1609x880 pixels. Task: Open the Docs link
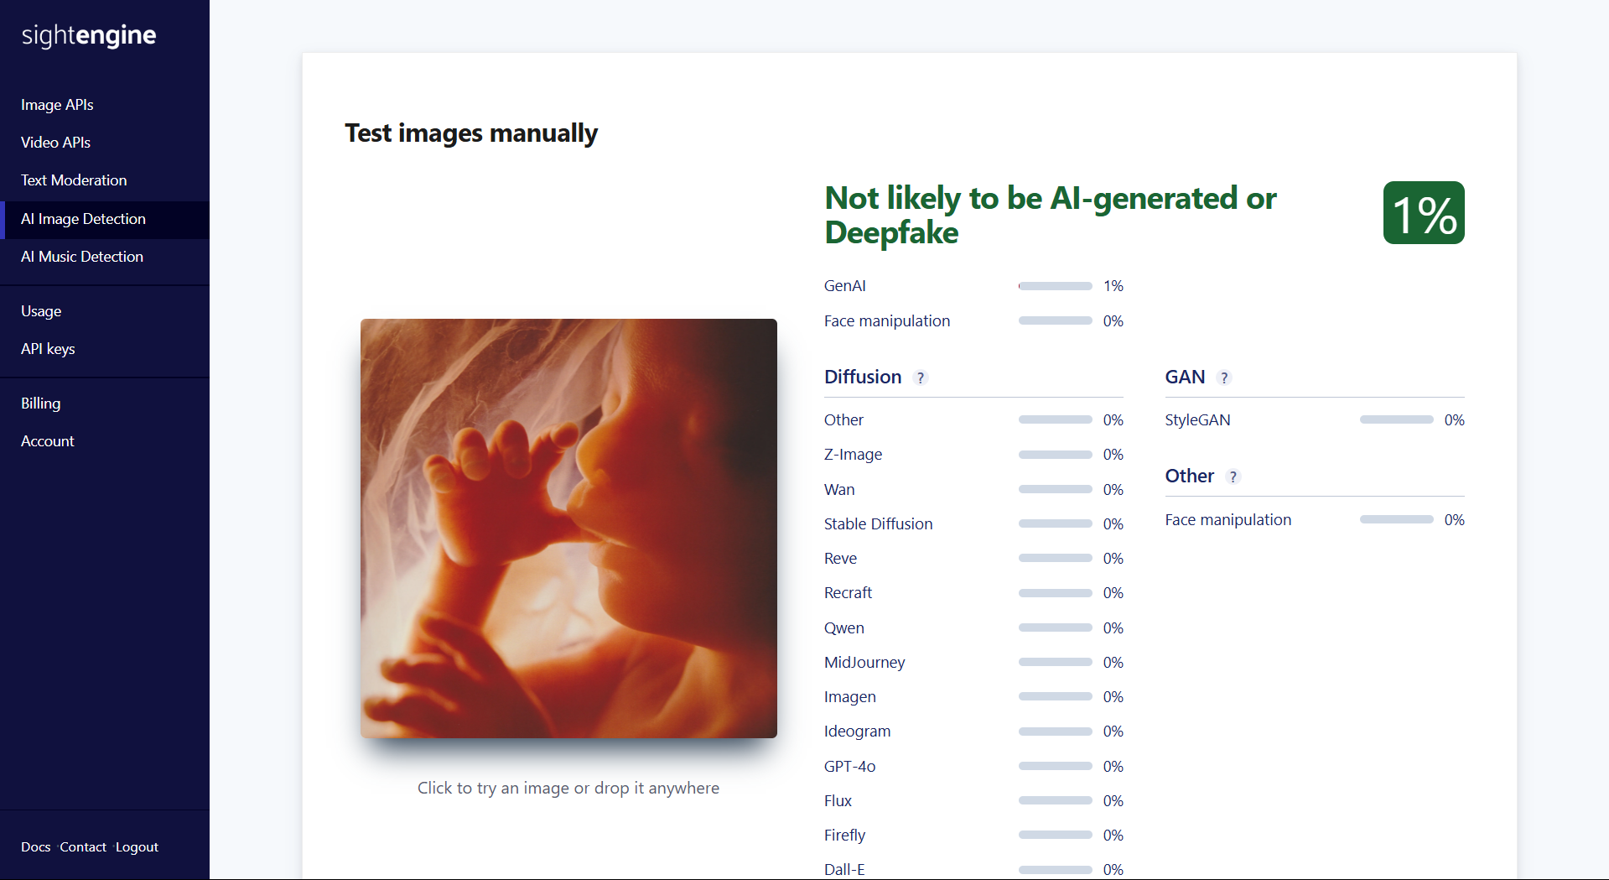(35, 847)
